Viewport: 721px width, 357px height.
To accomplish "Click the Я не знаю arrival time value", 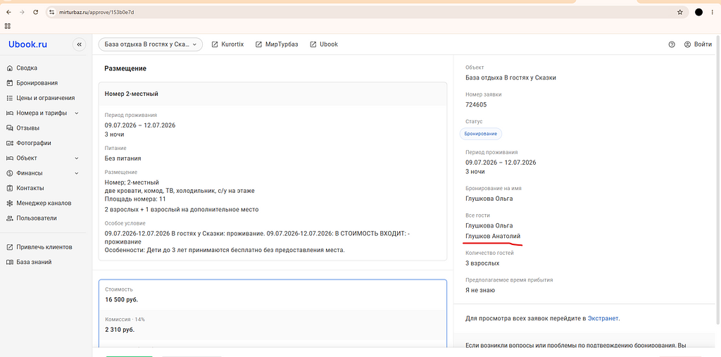I will point(480,290).
